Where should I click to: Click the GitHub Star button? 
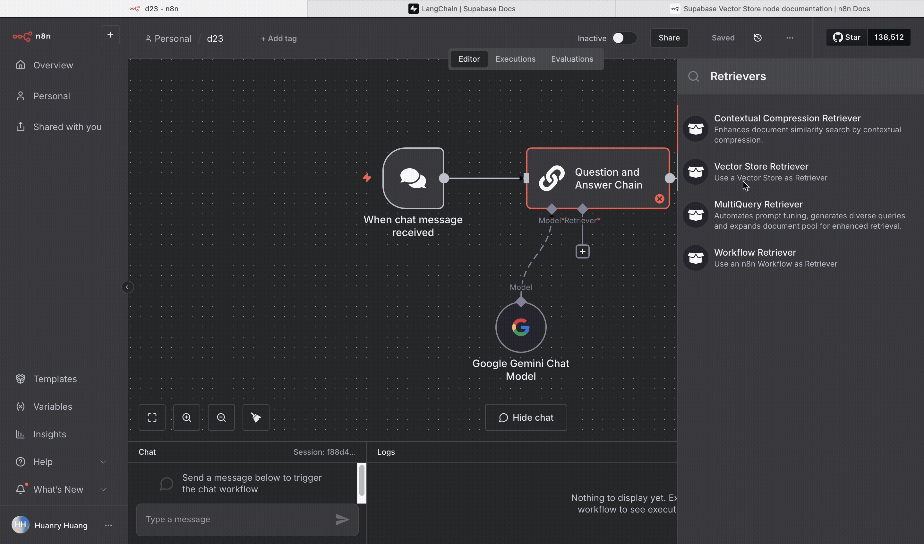[847, 37]
